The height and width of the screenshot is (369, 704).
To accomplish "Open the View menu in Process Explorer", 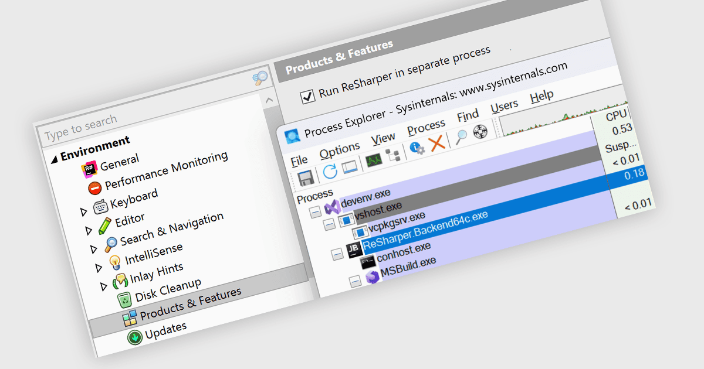I will click(x=383, y=138).
